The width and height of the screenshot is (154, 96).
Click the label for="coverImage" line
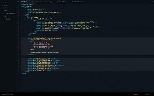67,22
